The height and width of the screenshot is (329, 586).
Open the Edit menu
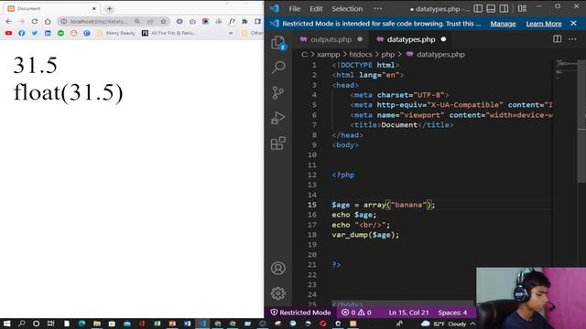pos(316,8)
